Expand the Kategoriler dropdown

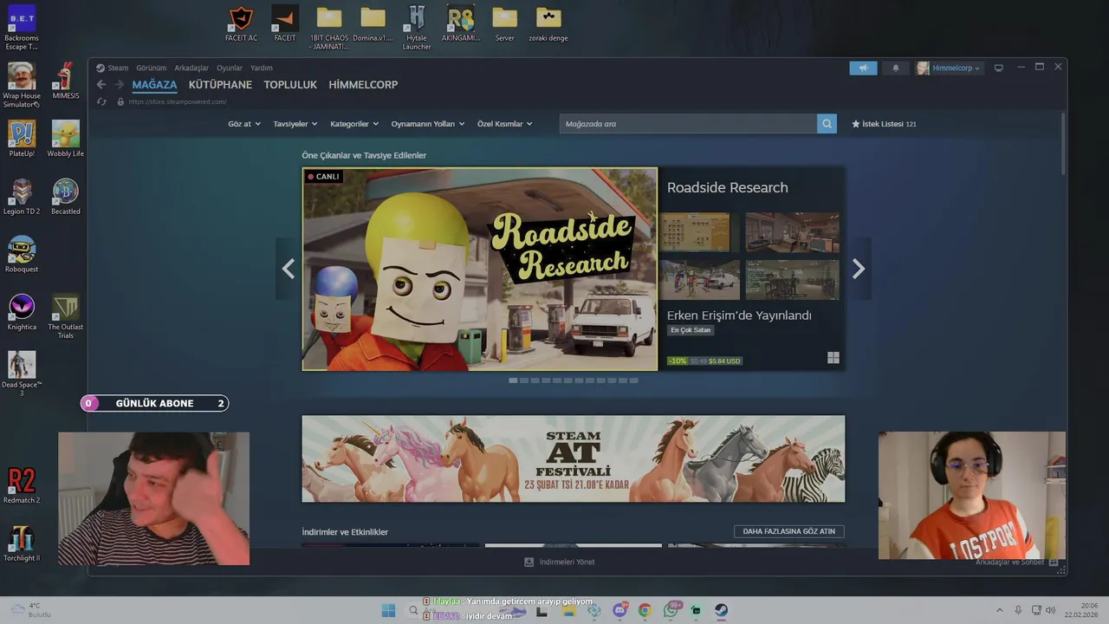[354, 124]
